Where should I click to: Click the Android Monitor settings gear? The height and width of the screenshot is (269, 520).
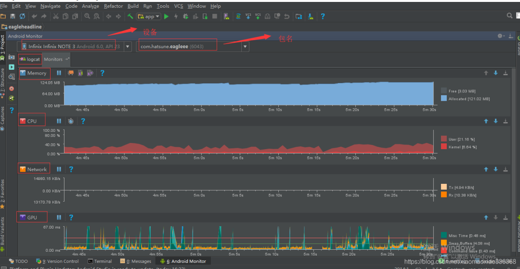(x=501, y=36)
